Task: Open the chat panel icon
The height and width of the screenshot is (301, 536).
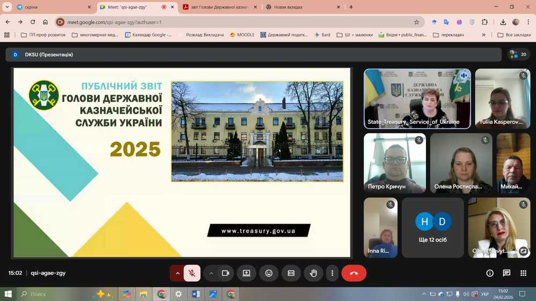Action: [x=506, y=273]
